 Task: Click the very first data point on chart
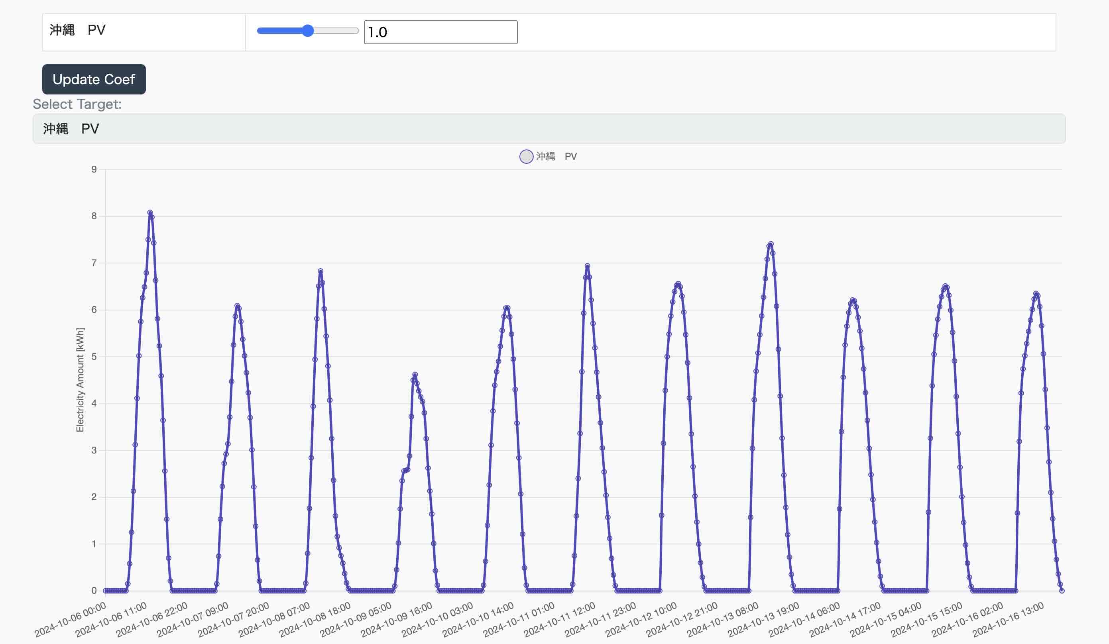[106, 591]
